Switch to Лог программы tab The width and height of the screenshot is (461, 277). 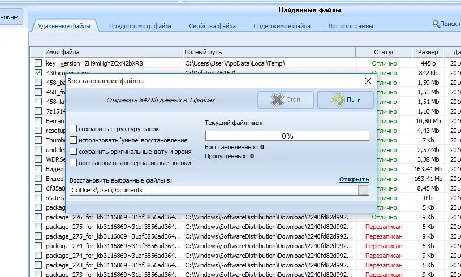click(350, 26)
